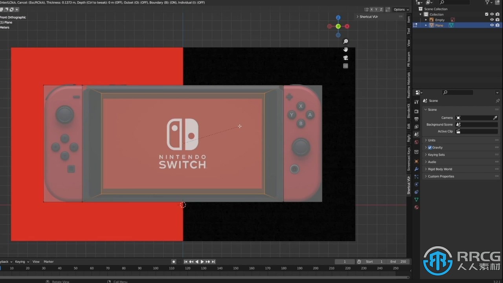Viewport: 503px width, 283px height.
Task: Open the World properties tab icon
Action: (x=417, y=142)
